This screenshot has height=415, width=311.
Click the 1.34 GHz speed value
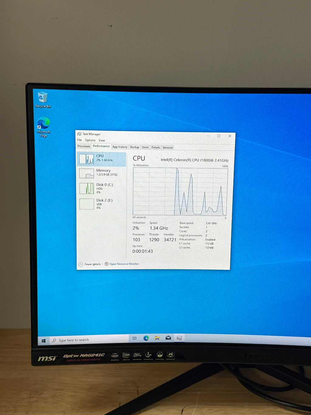pos(159,228)
